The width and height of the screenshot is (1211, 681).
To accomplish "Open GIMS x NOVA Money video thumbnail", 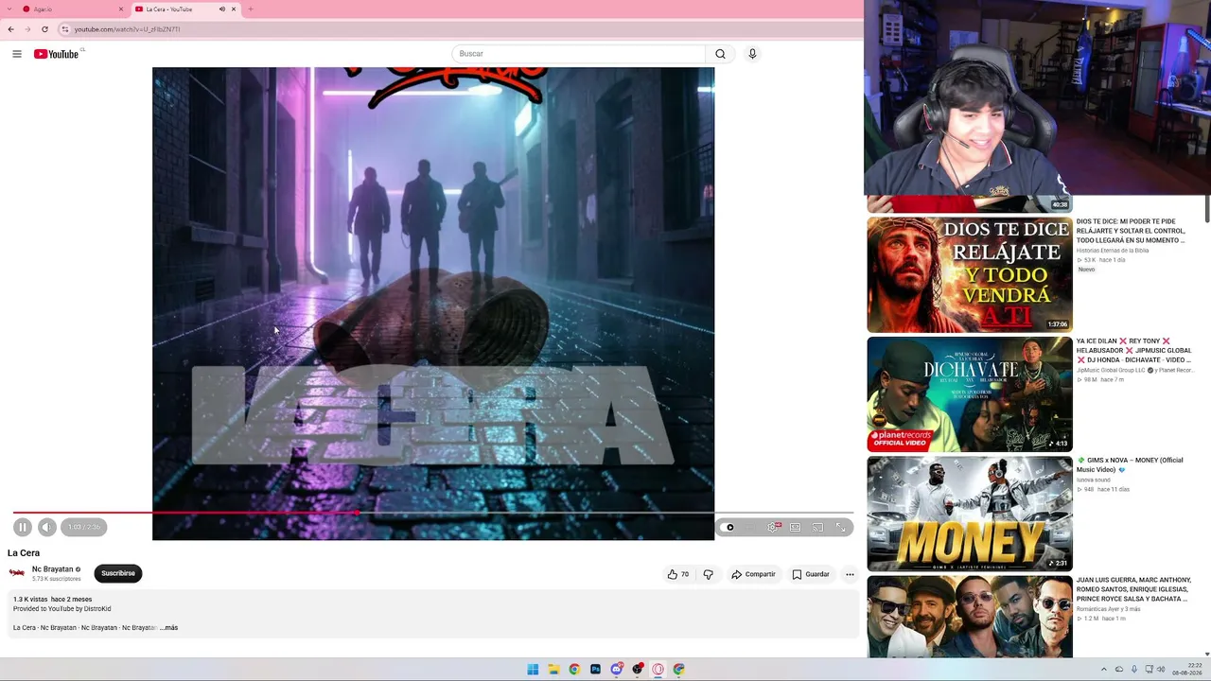I will (x=970, y=514).
